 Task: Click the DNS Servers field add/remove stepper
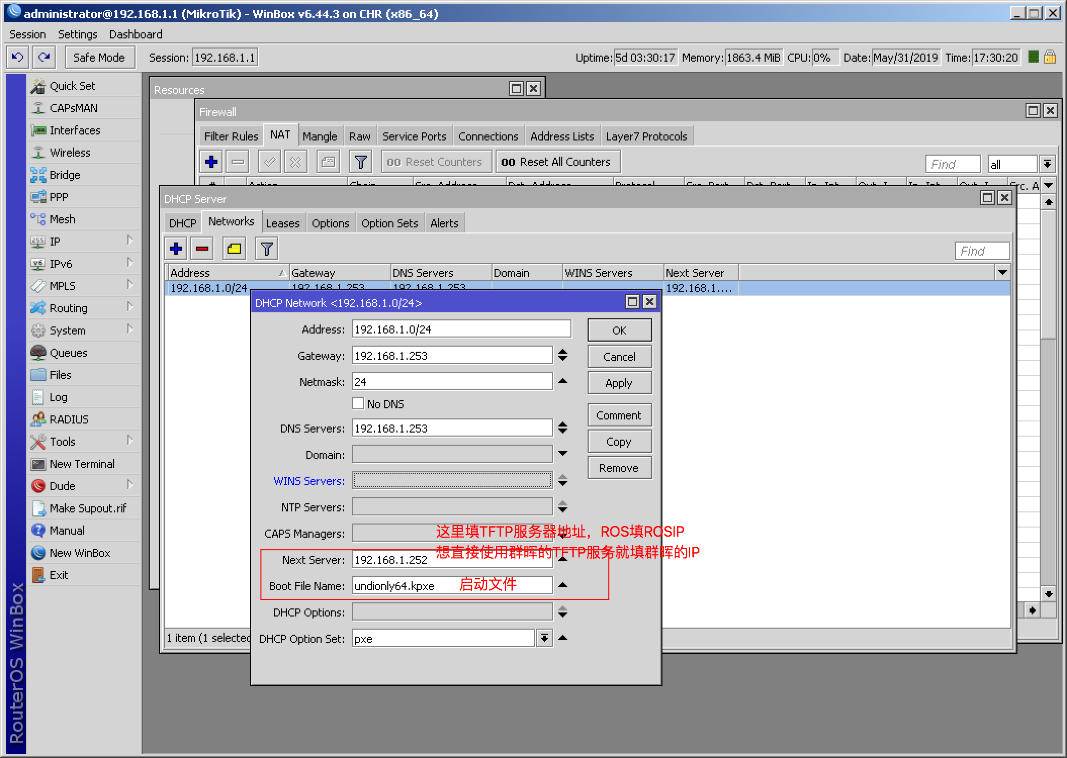(563, 428)
